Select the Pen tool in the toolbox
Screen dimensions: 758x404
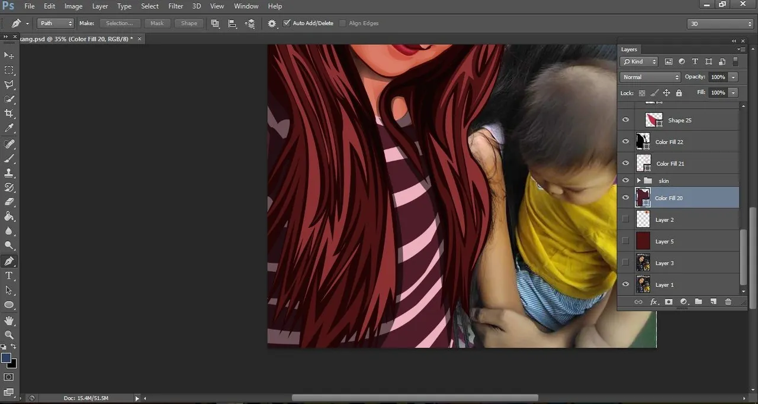tap(9, 261)
